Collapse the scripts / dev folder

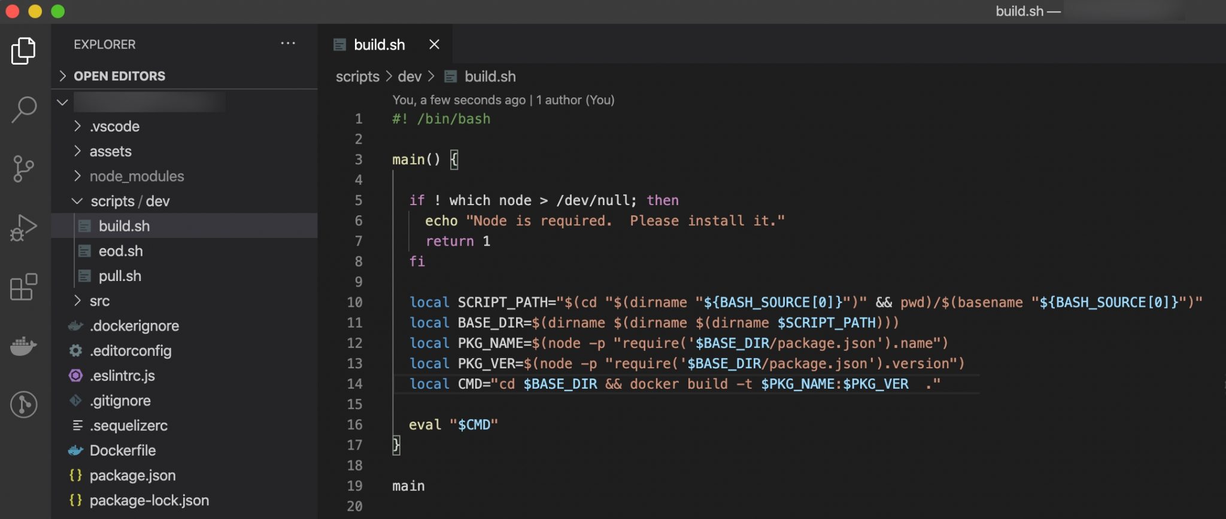coord(184,202)
